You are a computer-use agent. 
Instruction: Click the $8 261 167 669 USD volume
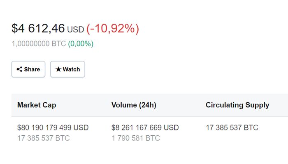[x=145, y=128]
